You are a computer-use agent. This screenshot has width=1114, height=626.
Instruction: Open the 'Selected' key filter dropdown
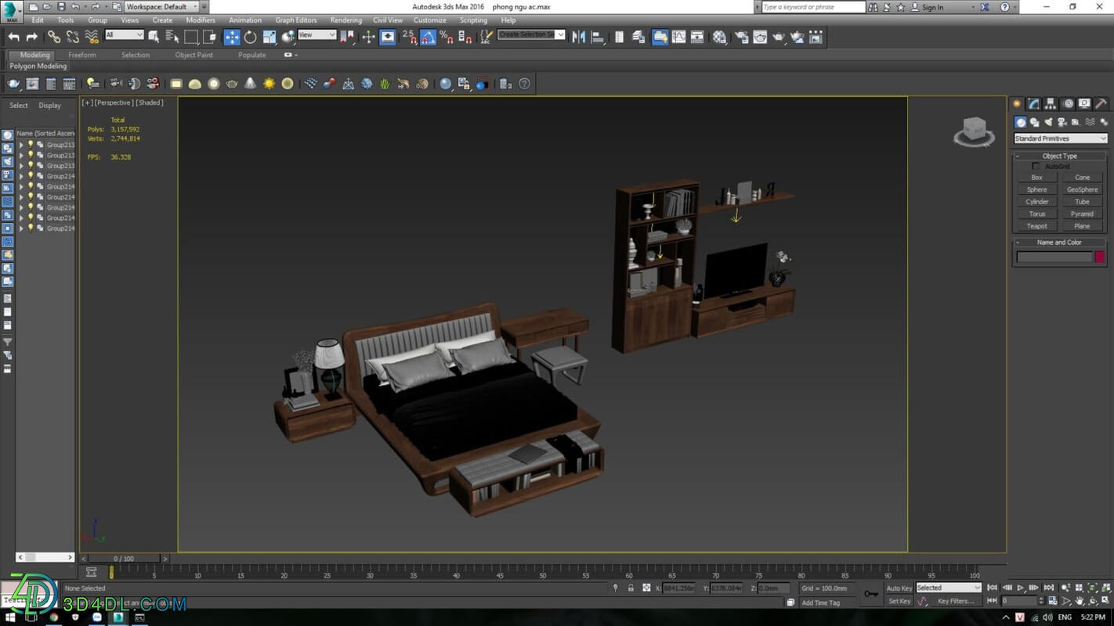pyautogui.click(x=948, y=588)
